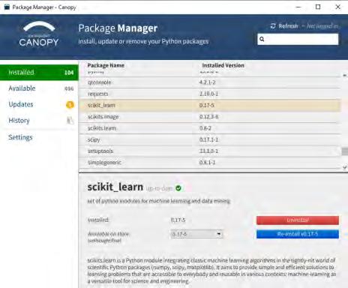
Task: Click Re-install v0.17-5 button
Action: [298, 234]
